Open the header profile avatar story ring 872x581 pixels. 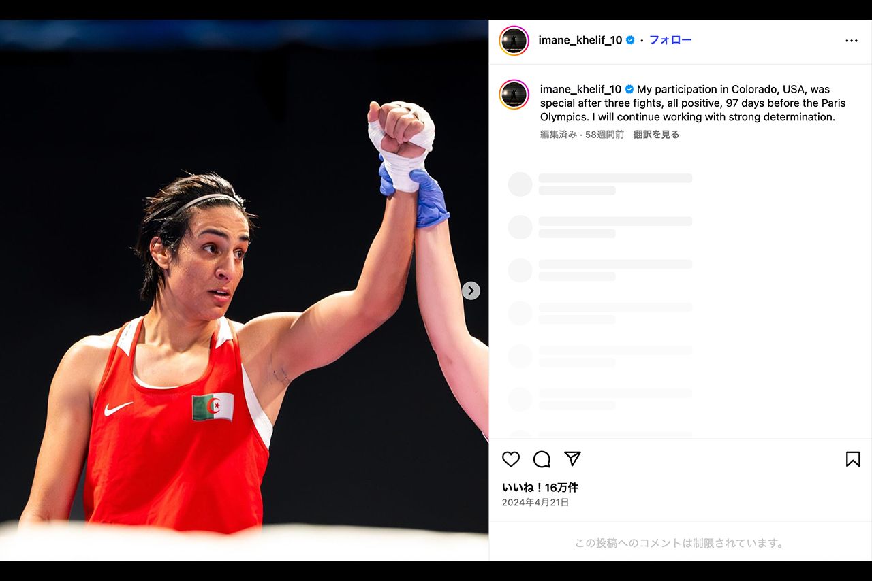514,41
